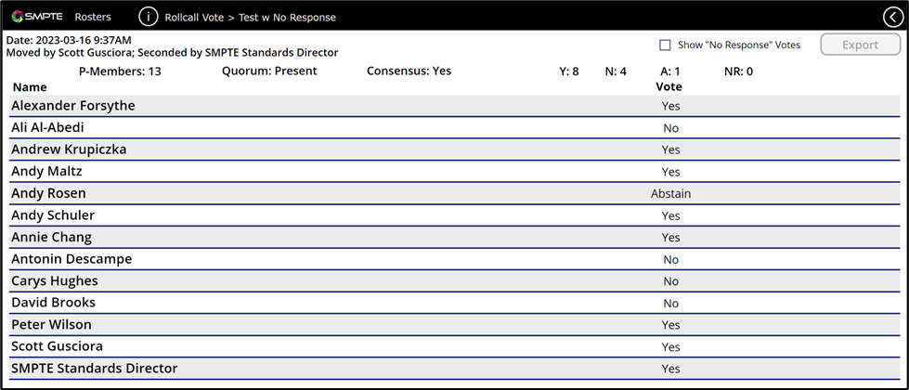Click the Andrew Krupiczka name entry
The image size is (909, 390).
[x=69, y=149]
